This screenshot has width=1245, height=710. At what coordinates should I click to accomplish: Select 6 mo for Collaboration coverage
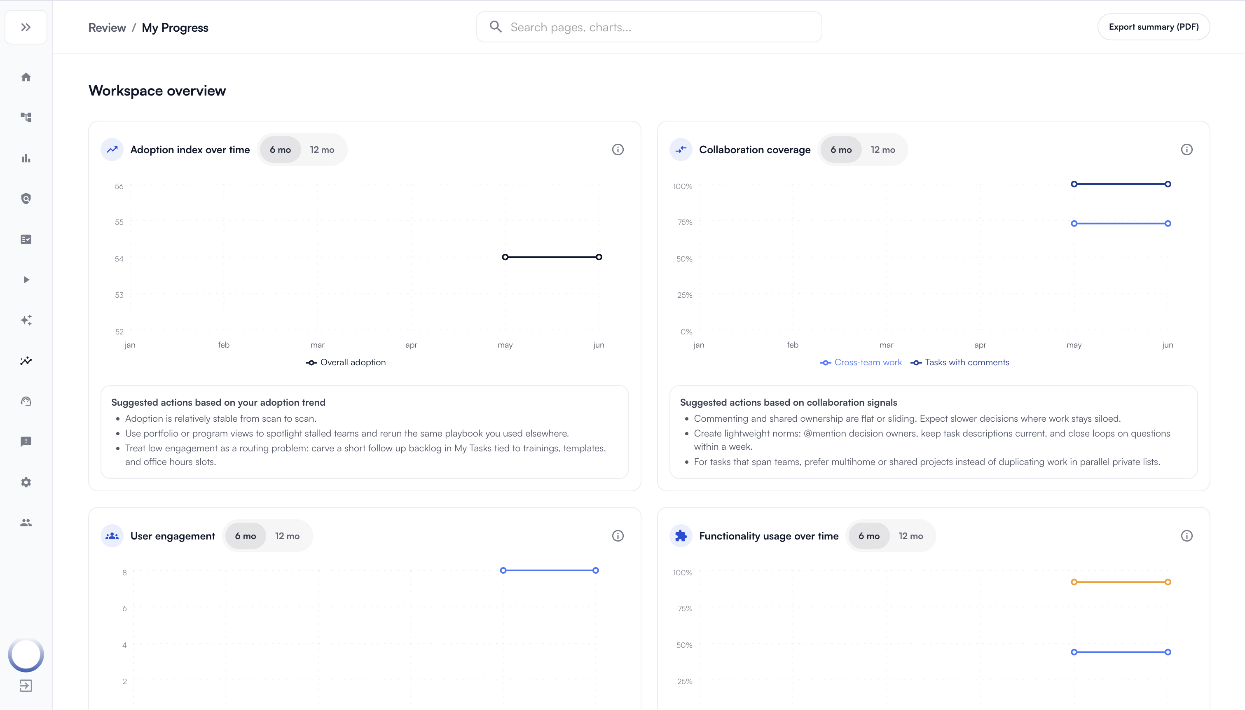pyautogui.click(x=841, y=150)
